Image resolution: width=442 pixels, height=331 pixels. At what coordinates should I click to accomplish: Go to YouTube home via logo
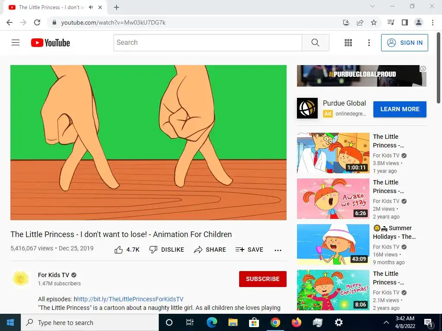(x=50, y=43)
